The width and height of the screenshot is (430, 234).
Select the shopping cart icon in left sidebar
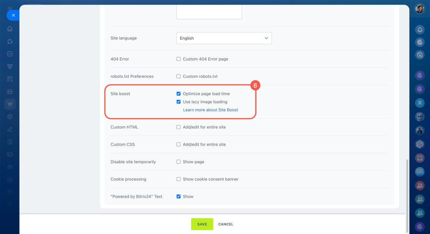[x=10, y=104]
